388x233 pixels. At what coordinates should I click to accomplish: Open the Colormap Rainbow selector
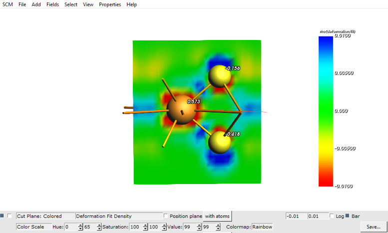click(262, 227)
